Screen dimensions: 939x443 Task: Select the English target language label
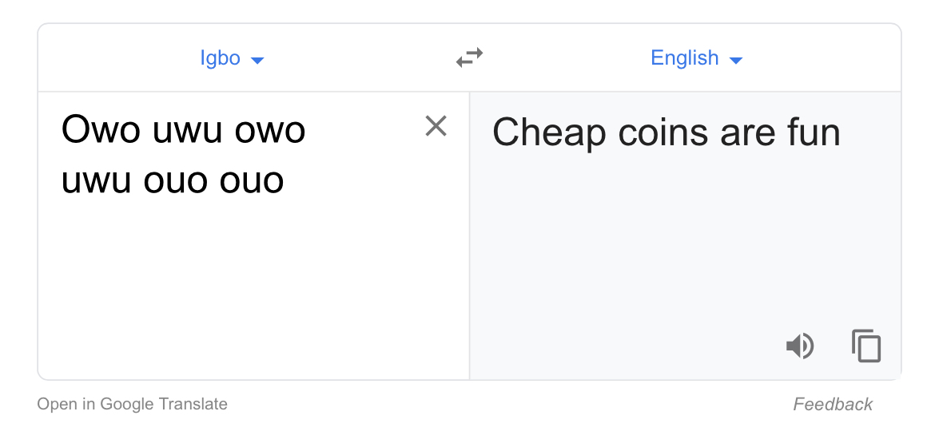point(685,58)
